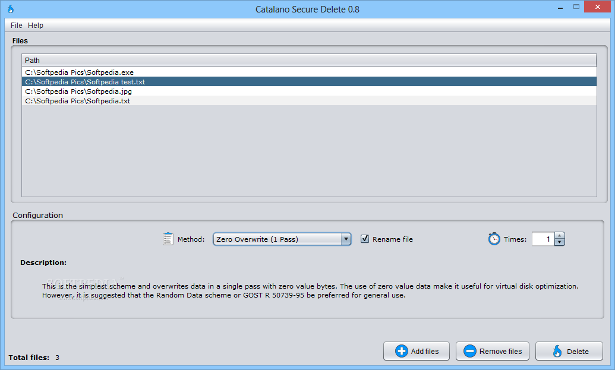
Task: Click the Path column header
Action: [309, 61]
